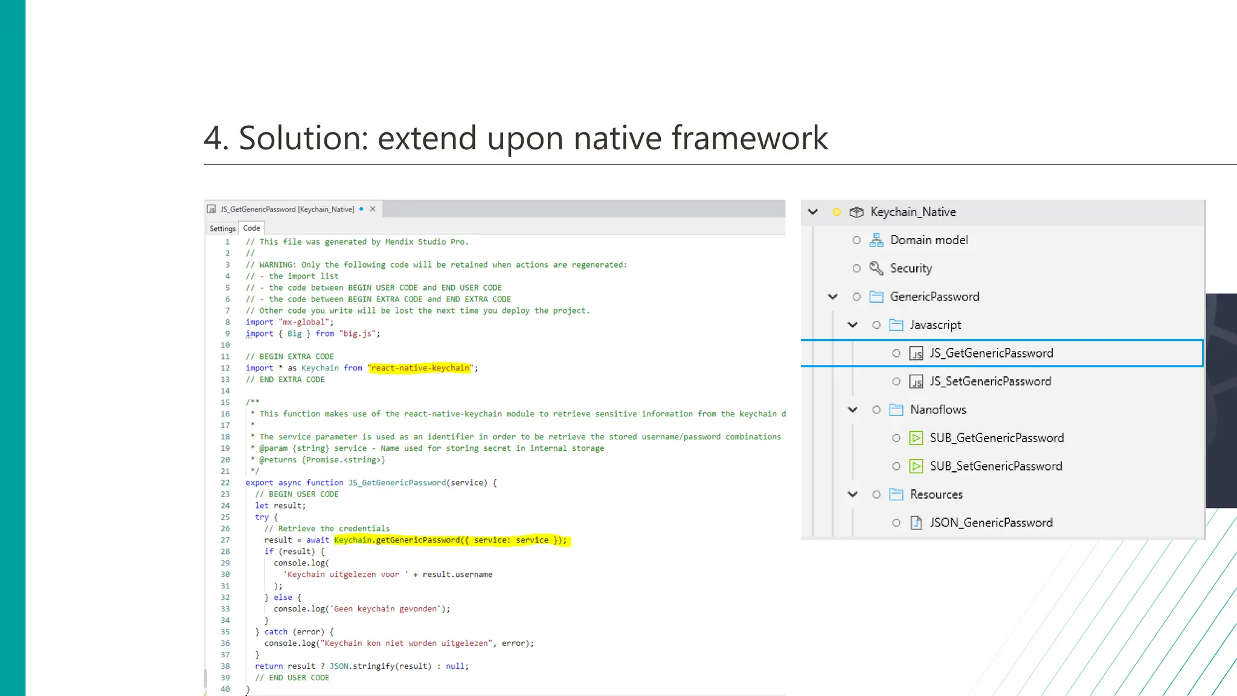
Task: Click the return result JSON.stringify line
Action: tap(362, 666)
